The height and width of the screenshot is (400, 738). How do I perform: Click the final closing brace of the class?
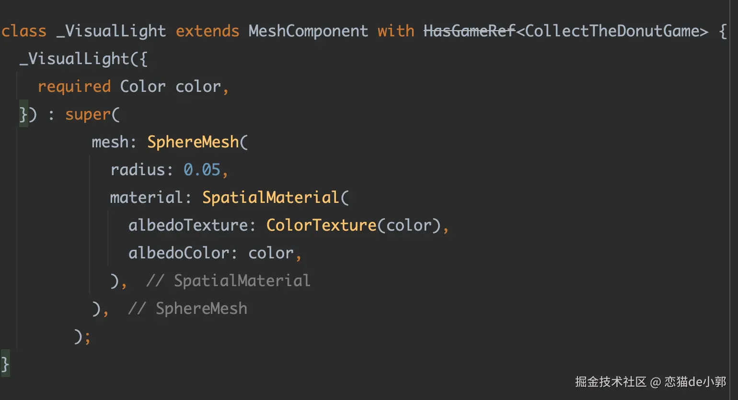click(5, 365)
